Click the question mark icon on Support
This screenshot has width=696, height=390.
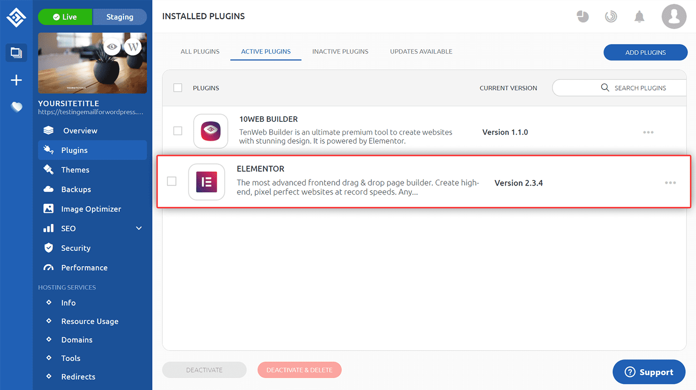pyautogui.click(x=630, y=372)
